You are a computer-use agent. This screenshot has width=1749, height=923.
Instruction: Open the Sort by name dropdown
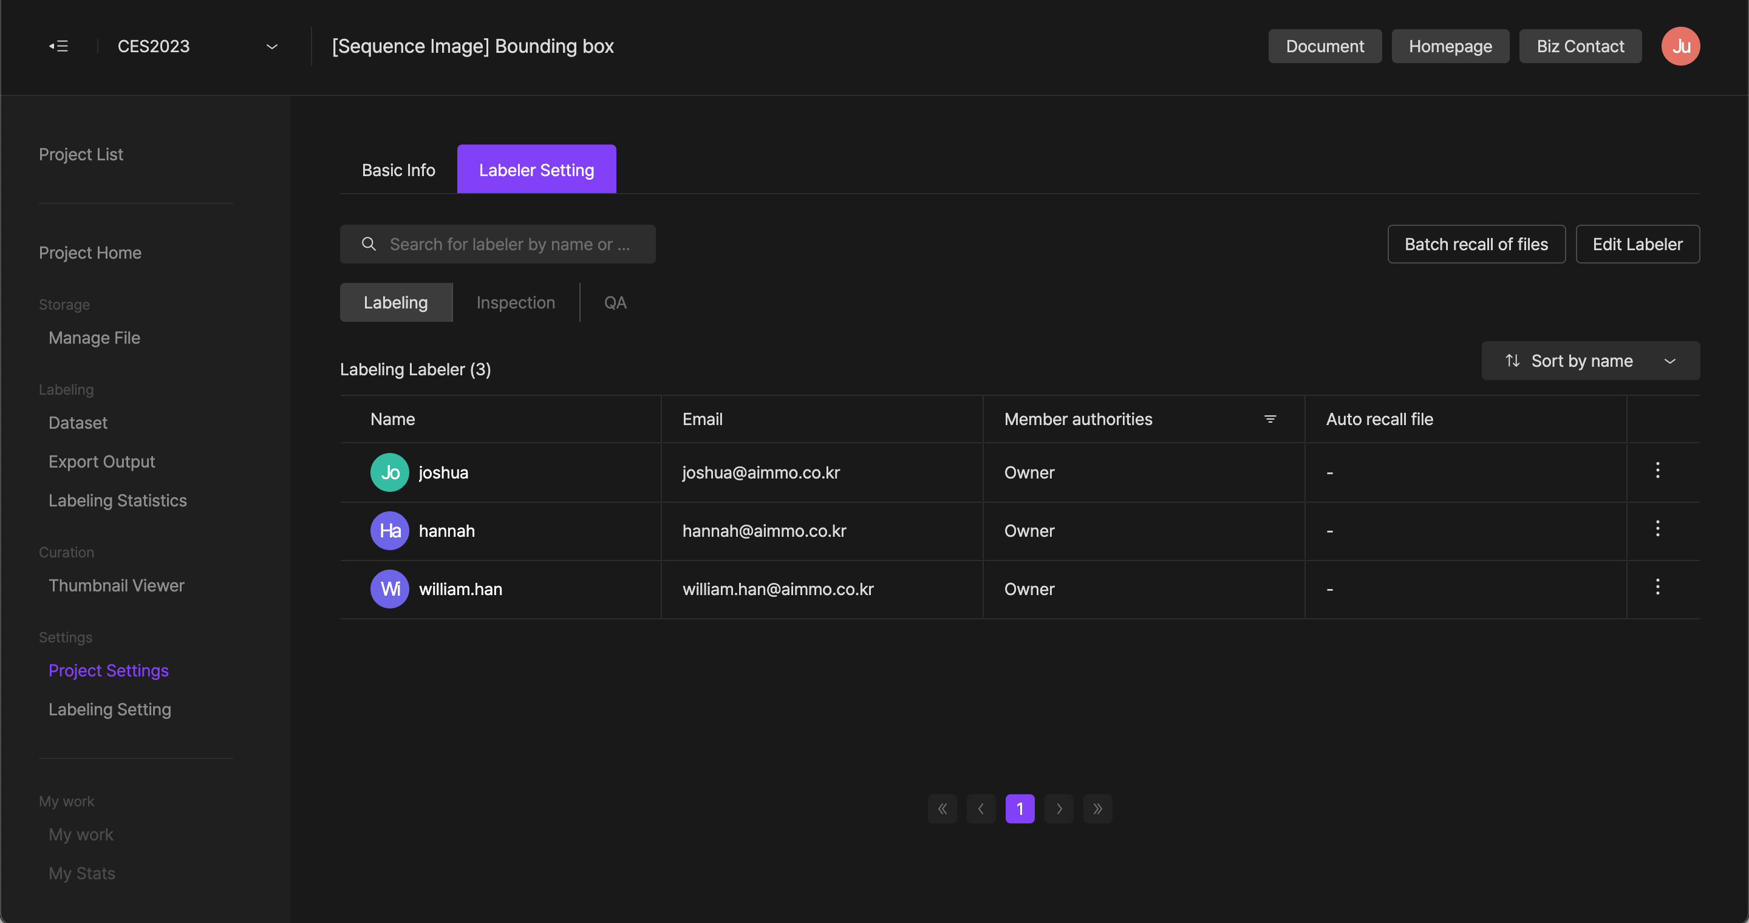1590,361
